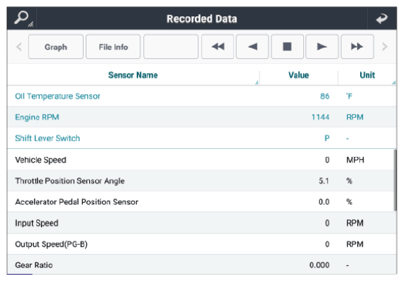Image resolution: width=404 pixels, height=281 pixels.
Task: Click the vertical scrollbar of sensor list
Action: pyautogui.click(x=395, y=180)
